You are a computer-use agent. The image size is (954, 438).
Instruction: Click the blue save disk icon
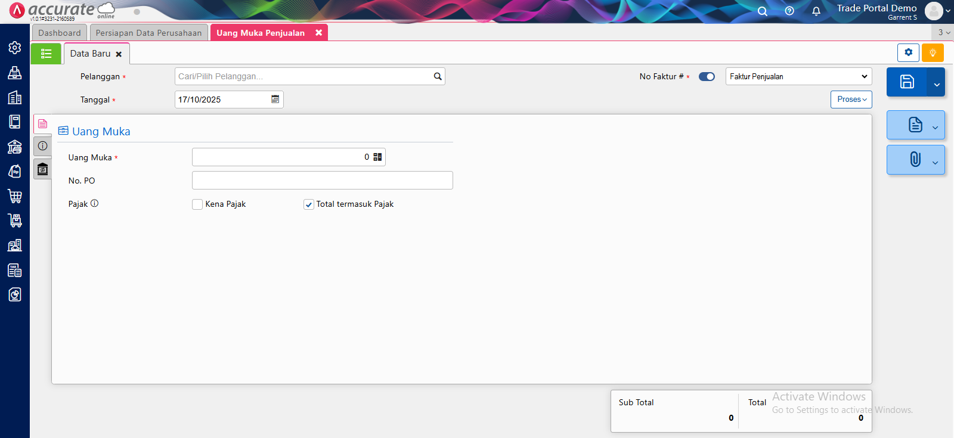point(906,82)
